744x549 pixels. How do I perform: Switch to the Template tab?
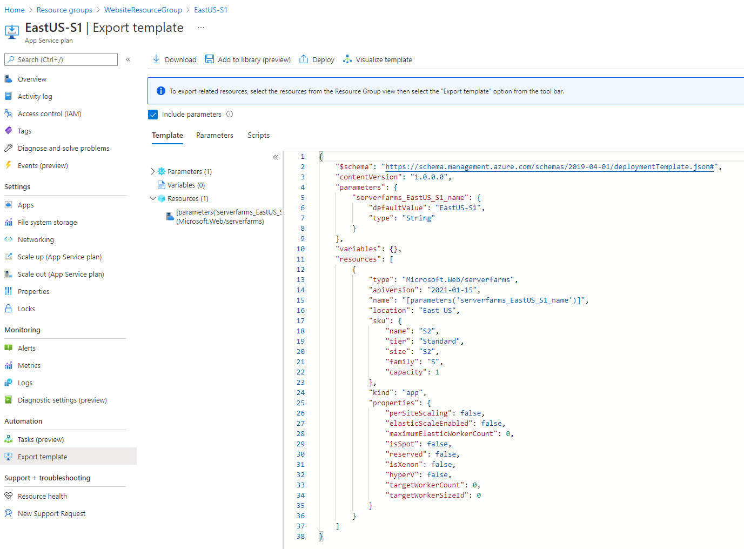click(167, 135)
